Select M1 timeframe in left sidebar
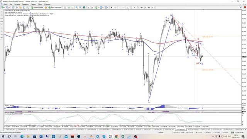247x139 pixels. 2,12
